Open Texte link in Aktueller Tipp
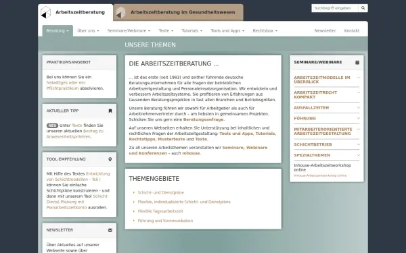The image size is (406, 253). point(77,125)
